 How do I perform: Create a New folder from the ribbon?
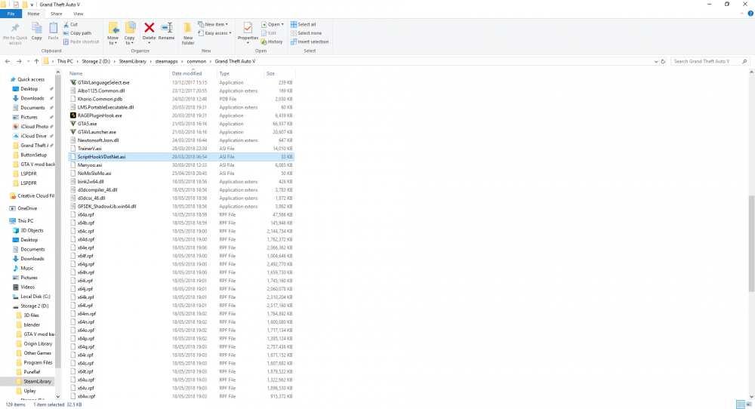pos(188,32)
